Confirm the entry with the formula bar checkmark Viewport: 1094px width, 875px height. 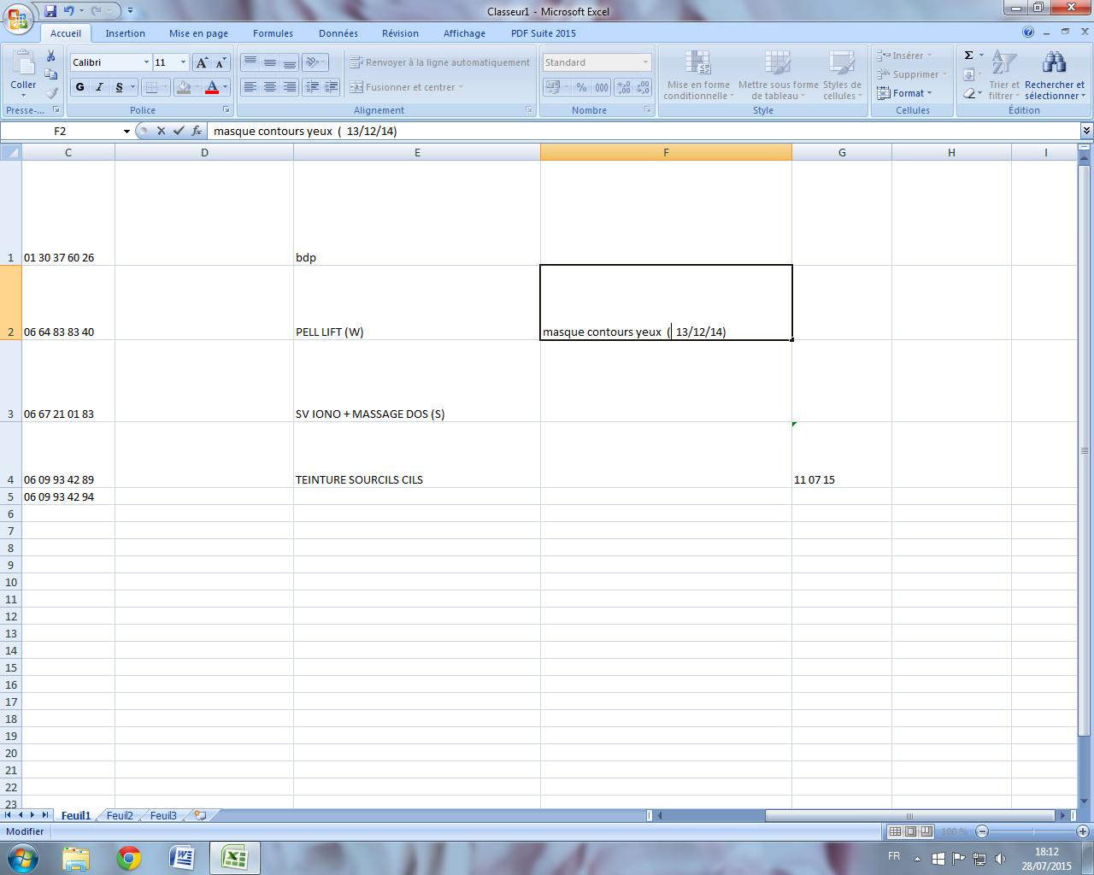(179, 131)
